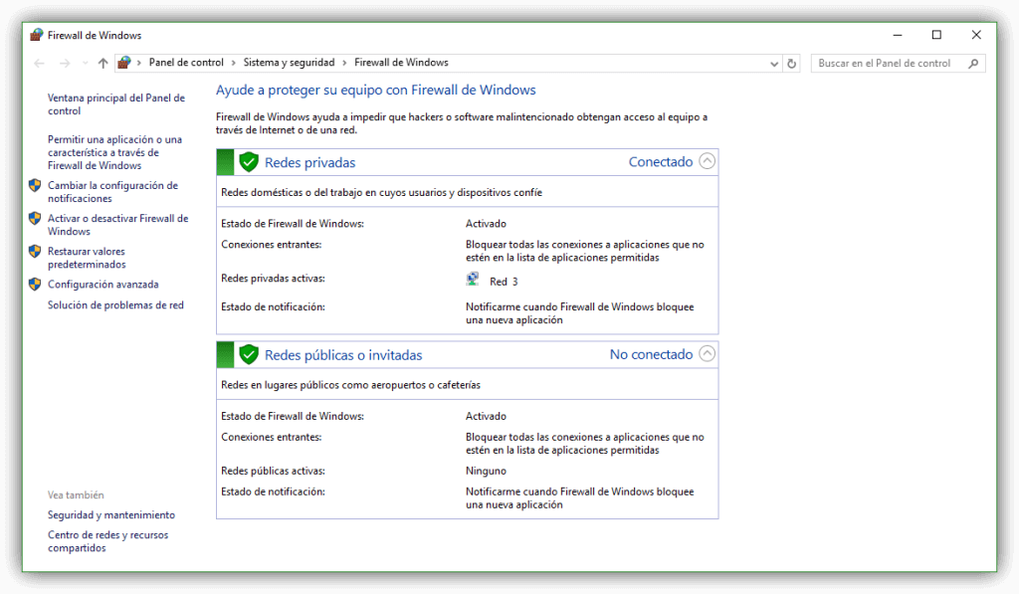Open Panel de control breadcrumb
Viewport: 1019px width, 594px height.
coord(186,63)
